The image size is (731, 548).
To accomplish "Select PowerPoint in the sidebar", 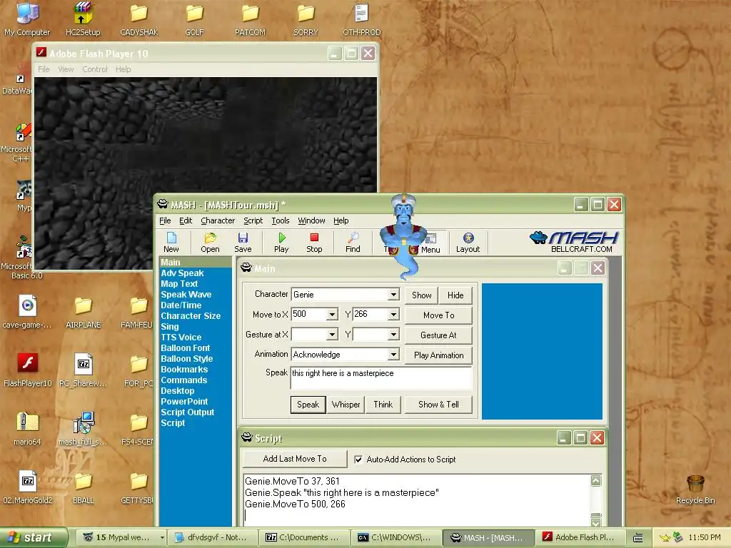I will point(184,402).
